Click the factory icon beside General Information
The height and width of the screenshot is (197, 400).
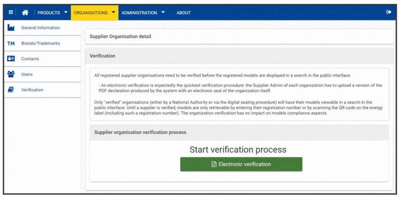(x=11, y=27)
